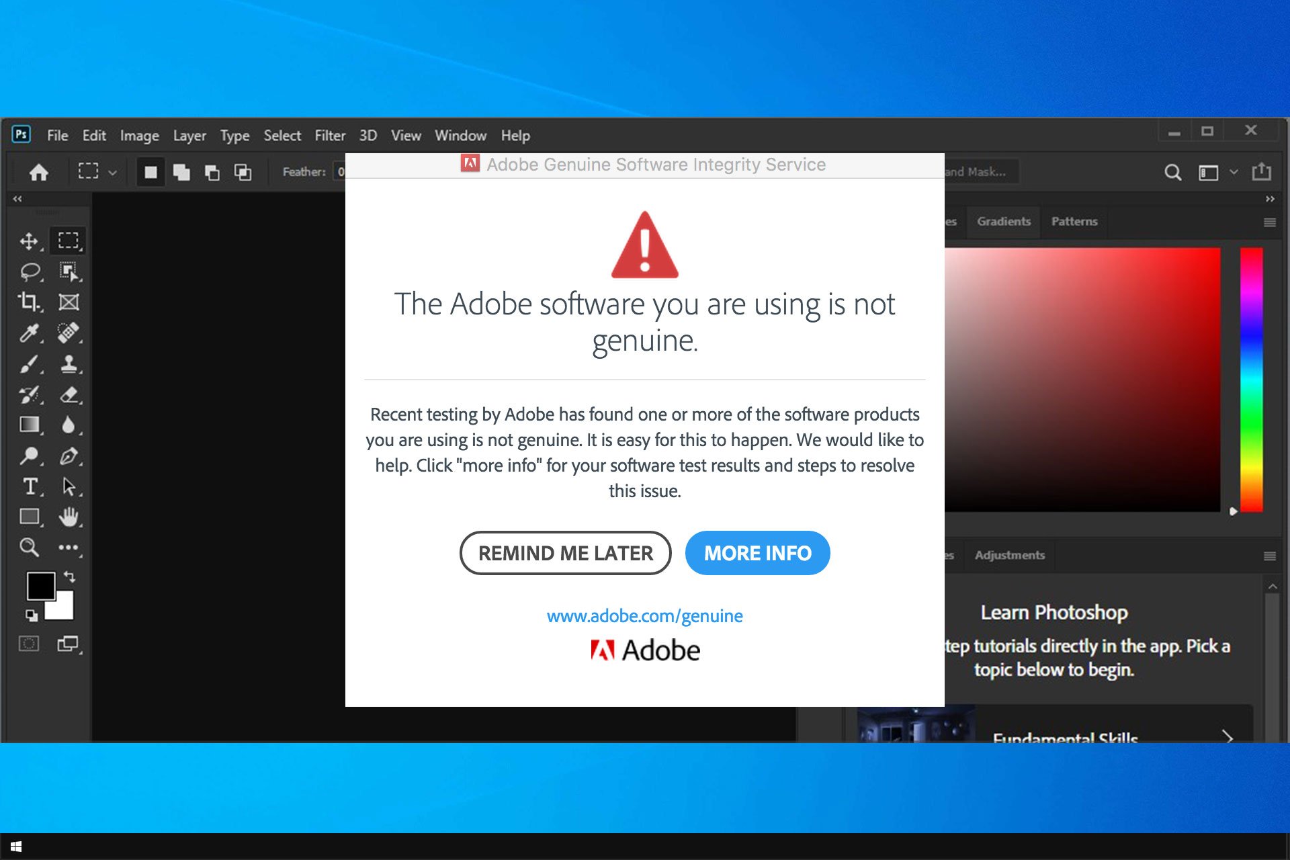Expand the marquee tool options flyout
The width and height of the screenshot is (1290, 860).
click(113, 172)
